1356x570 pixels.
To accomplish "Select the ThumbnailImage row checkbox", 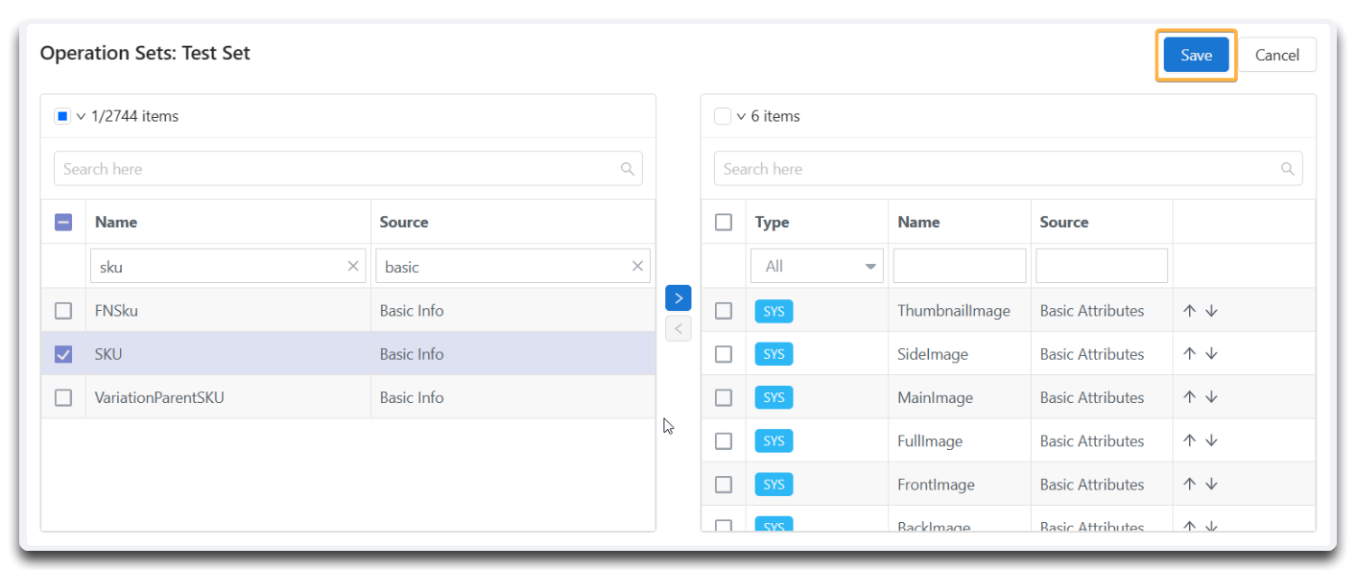I will point(724,311).
